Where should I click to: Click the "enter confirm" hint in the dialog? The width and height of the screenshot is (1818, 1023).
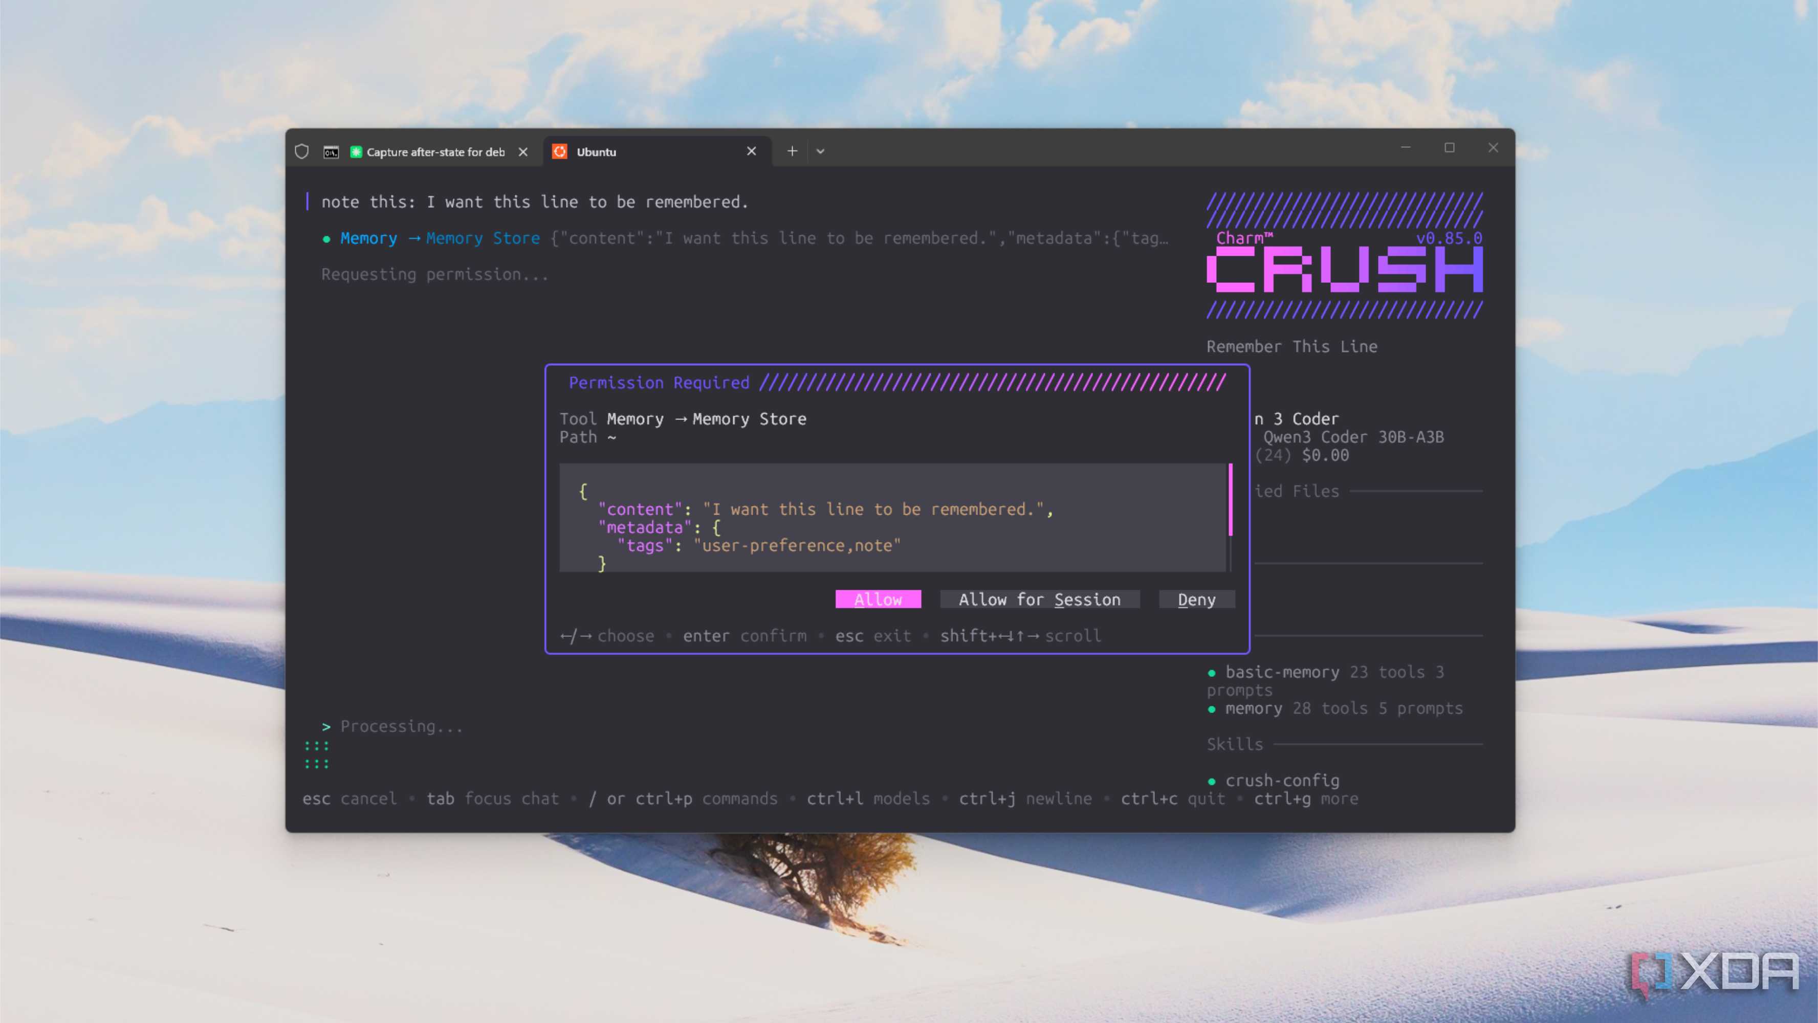(744, 636)
